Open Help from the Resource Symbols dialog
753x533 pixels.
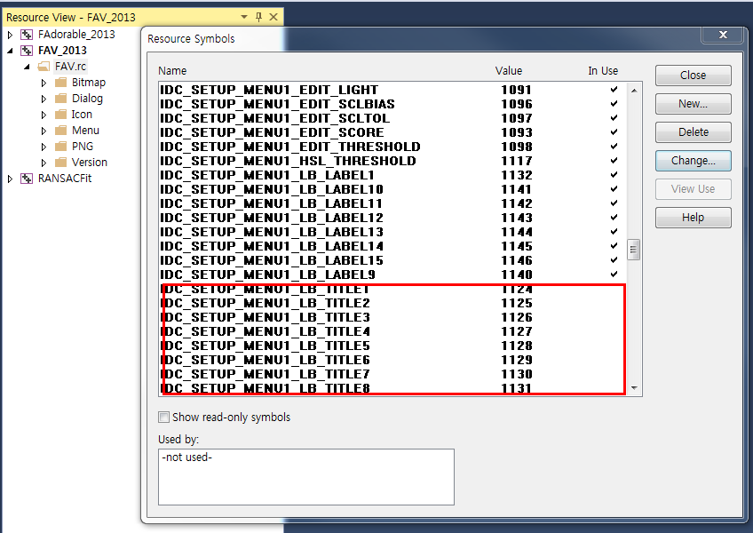[x=693, y=217]
